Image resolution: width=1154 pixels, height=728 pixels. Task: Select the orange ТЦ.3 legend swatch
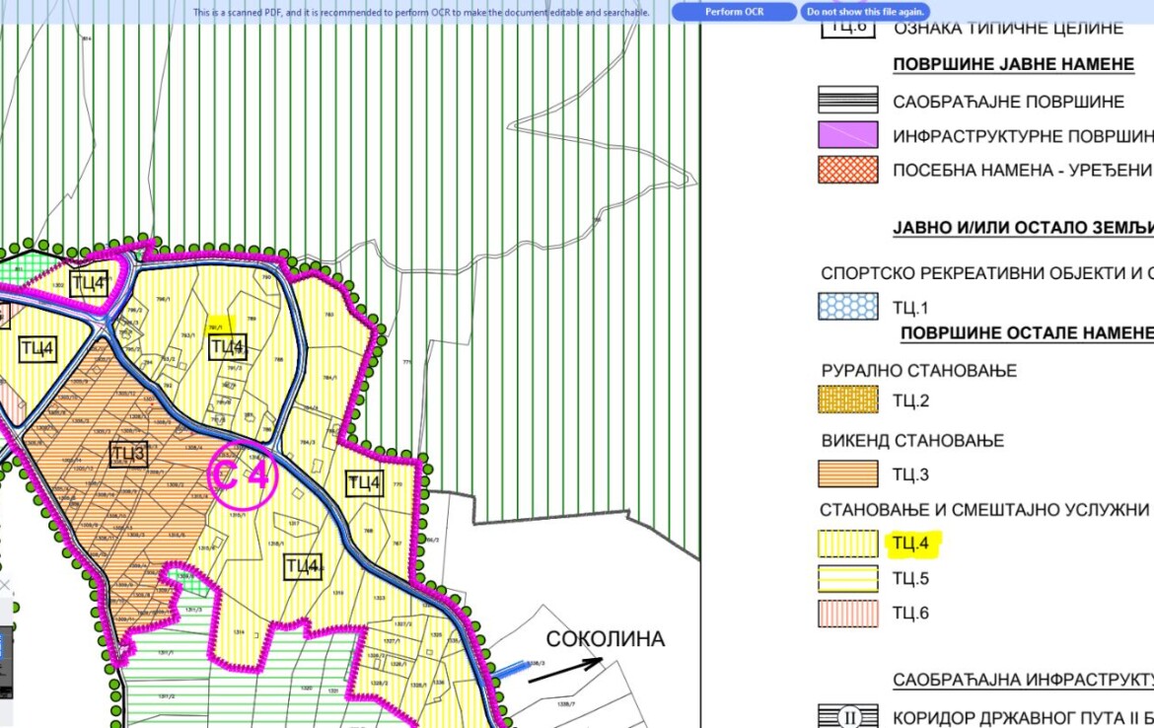(847, 474)
